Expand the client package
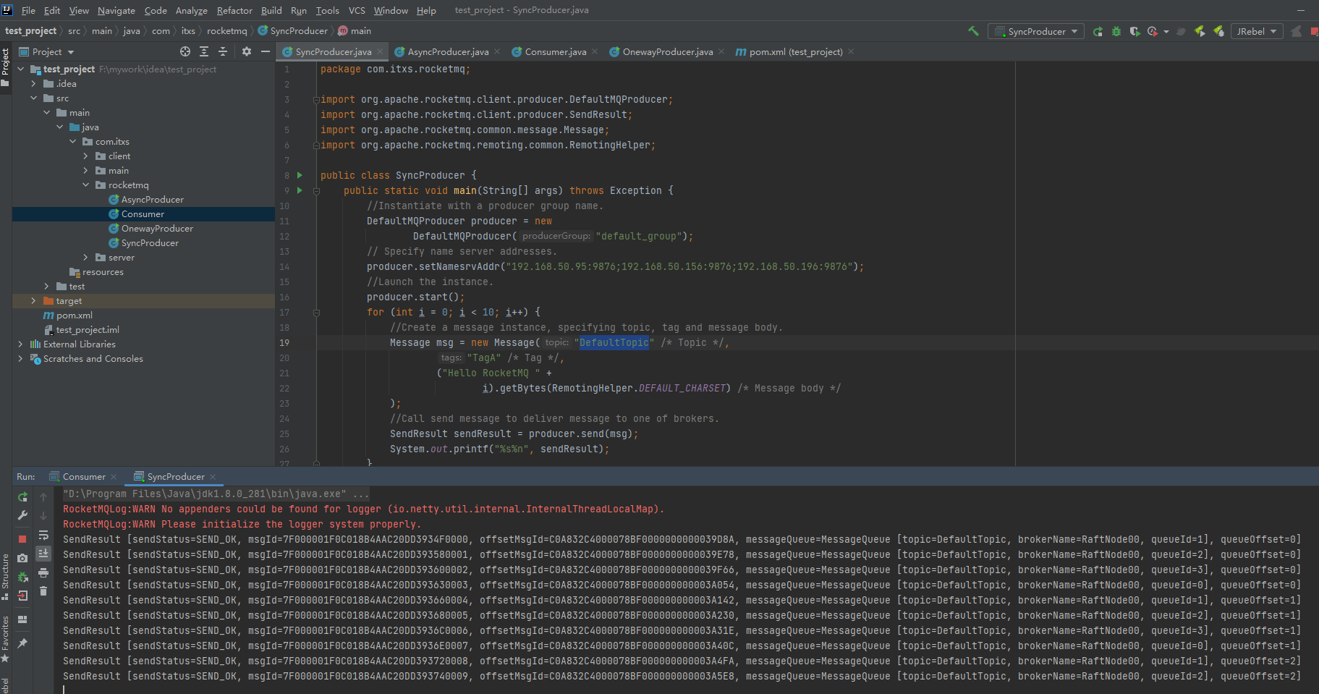Image resolution: width=1319 pixels, height=694 pixels. [85, 156]
